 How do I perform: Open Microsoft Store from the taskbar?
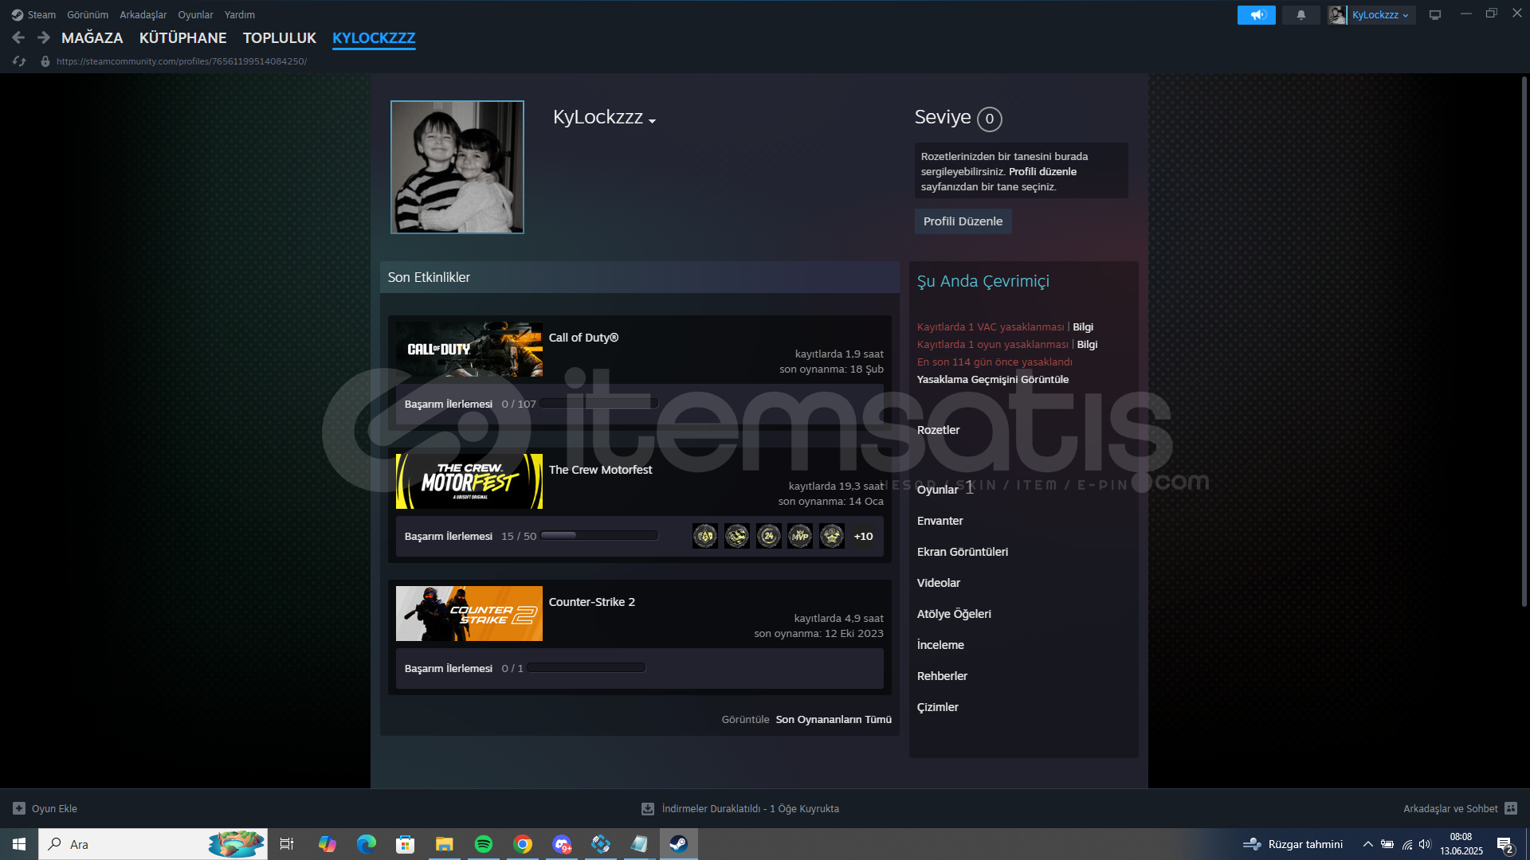point(406,844)
